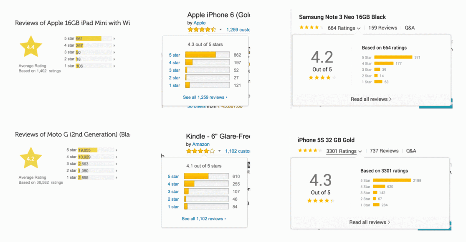Image resolution: width=466 pixels, height=242 pixels.
Task: Click Read all reviews for Samsung Note 3
Action: (371, 99)
